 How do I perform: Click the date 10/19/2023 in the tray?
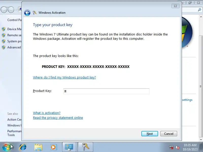tap(190, 149)
